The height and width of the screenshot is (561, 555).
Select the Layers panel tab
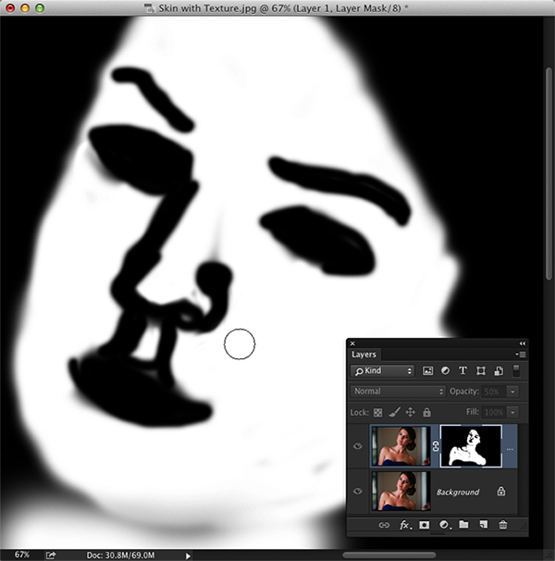(x=364, y=354)
